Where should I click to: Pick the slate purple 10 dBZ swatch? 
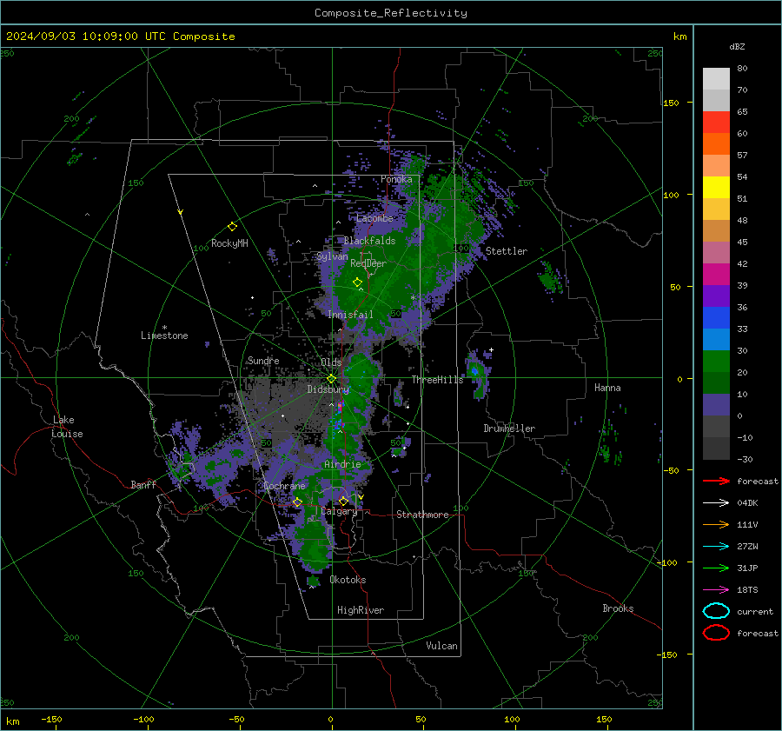click(x=716, y=404)
